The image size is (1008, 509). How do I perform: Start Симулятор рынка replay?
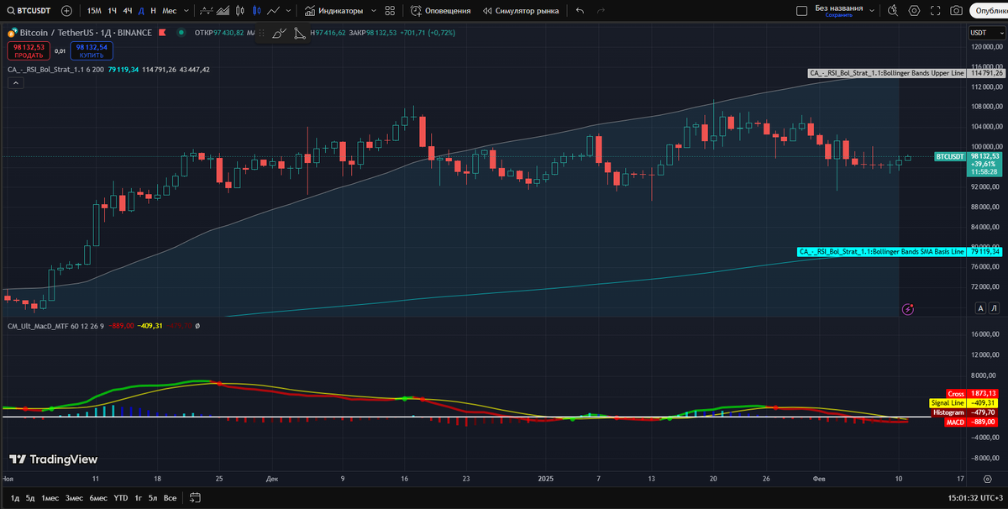[x=522, y=11]
